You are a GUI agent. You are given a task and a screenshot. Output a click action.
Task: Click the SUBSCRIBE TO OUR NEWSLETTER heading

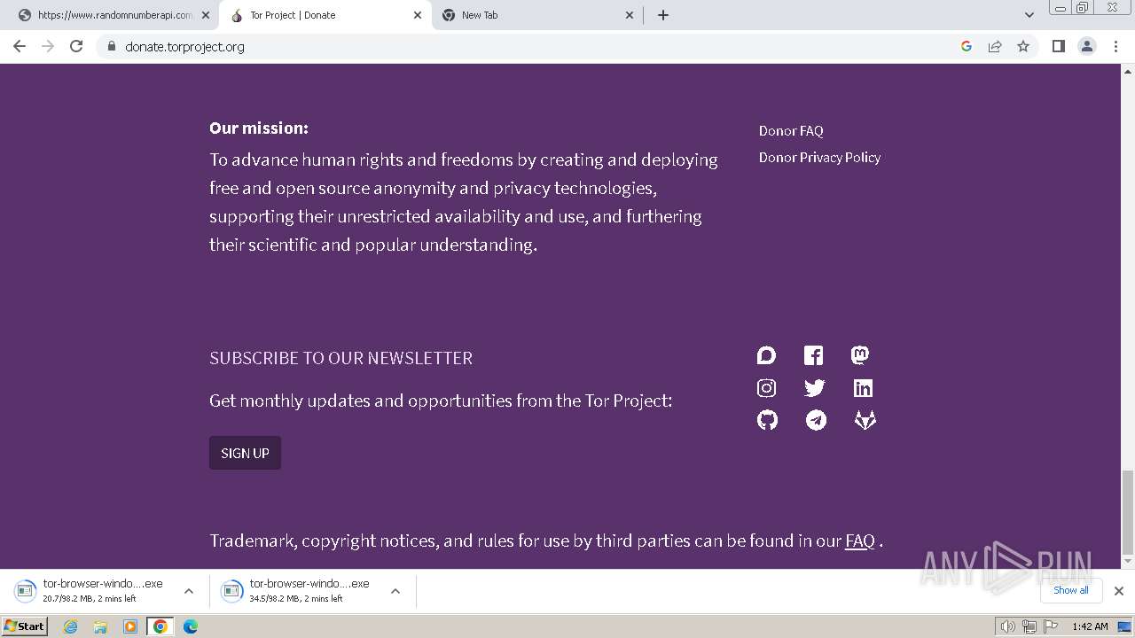pyautogui.click(x=340, y=358)
